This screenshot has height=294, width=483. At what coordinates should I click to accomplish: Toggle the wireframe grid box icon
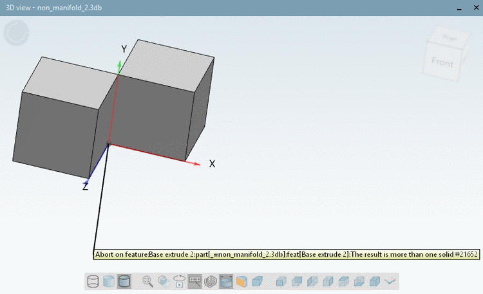(x=211, y=281)
